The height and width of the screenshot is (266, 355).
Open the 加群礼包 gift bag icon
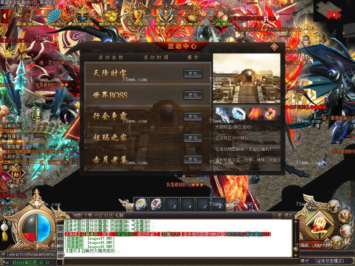(193, 17)
